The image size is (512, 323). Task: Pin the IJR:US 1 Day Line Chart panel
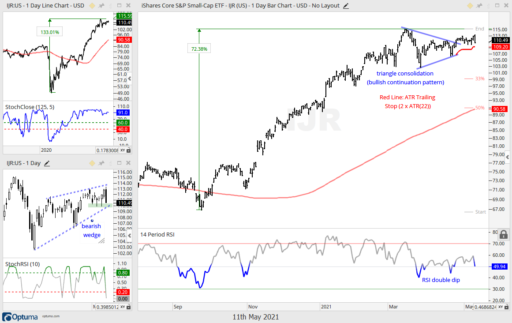(x=101, y=6)
